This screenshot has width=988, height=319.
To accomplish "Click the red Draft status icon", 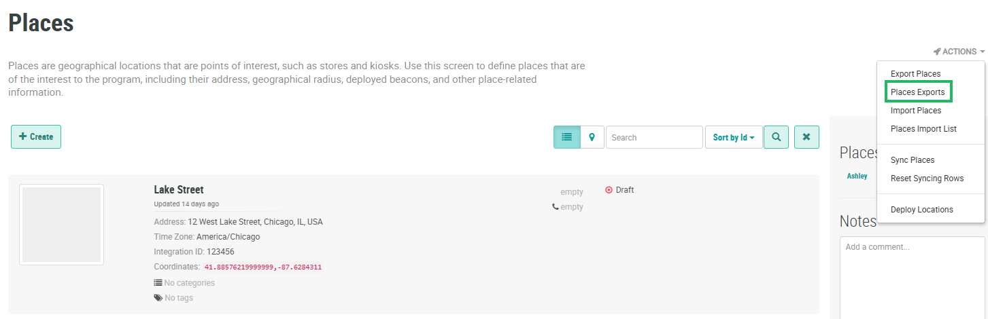I will click(609, 190).
